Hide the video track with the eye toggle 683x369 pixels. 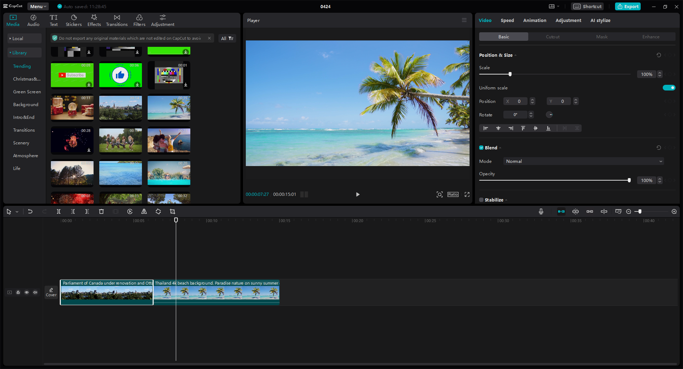click(27, 292)
